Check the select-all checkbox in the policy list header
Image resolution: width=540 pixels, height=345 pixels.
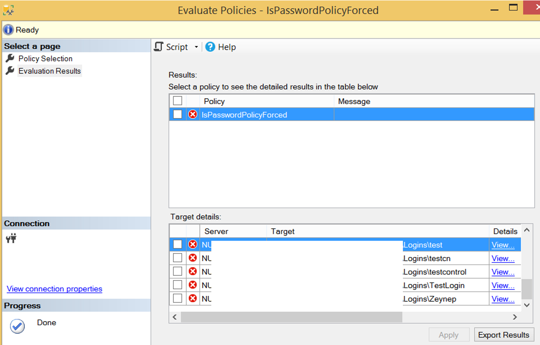tap(177, 100)
